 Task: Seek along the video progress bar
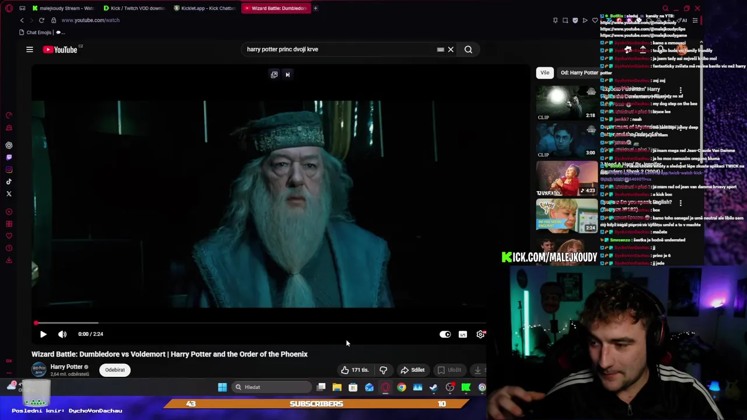tap(260, 323)
